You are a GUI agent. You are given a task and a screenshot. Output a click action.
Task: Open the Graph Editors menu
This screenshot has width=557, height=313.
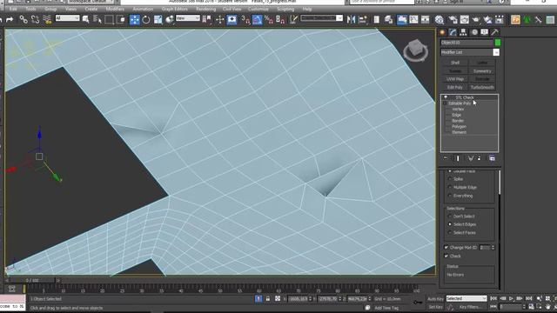(174, 9)
